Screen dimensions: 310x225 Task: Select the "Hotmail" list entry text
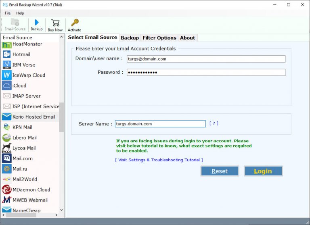point(21,54)
